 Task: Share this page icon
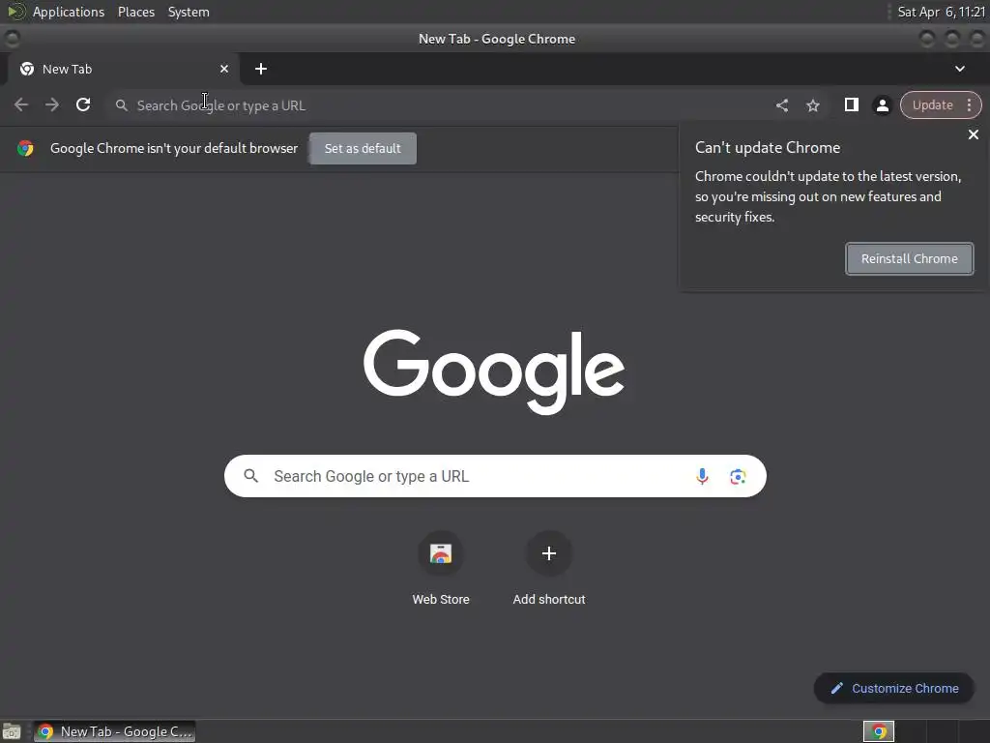(x=781, y=105)
